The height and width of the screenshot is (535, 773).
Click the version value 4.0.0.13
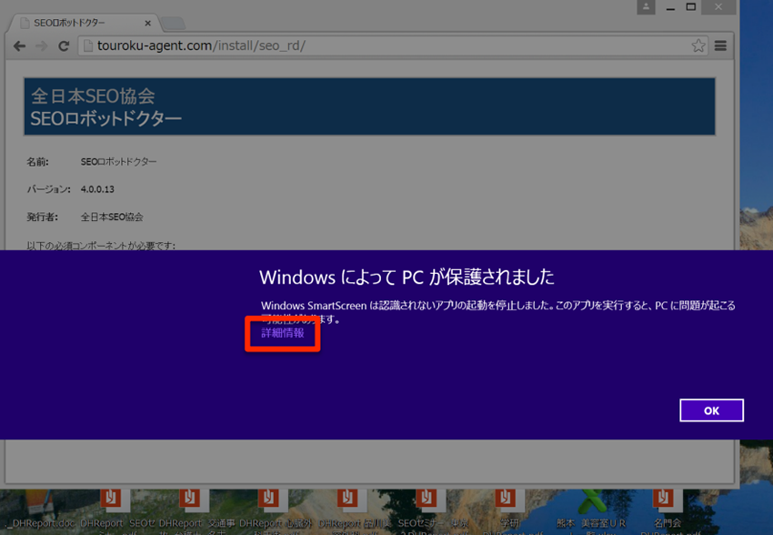(97, 189)
